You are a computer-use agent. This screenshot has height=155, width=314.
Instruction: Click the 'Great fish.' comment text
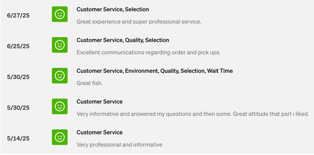(x=90, y=83)
